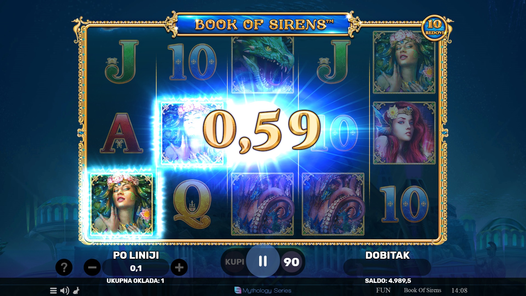Click the green dragon symbol
Viewport: 526px width, 296px height.
pos(262,65)
